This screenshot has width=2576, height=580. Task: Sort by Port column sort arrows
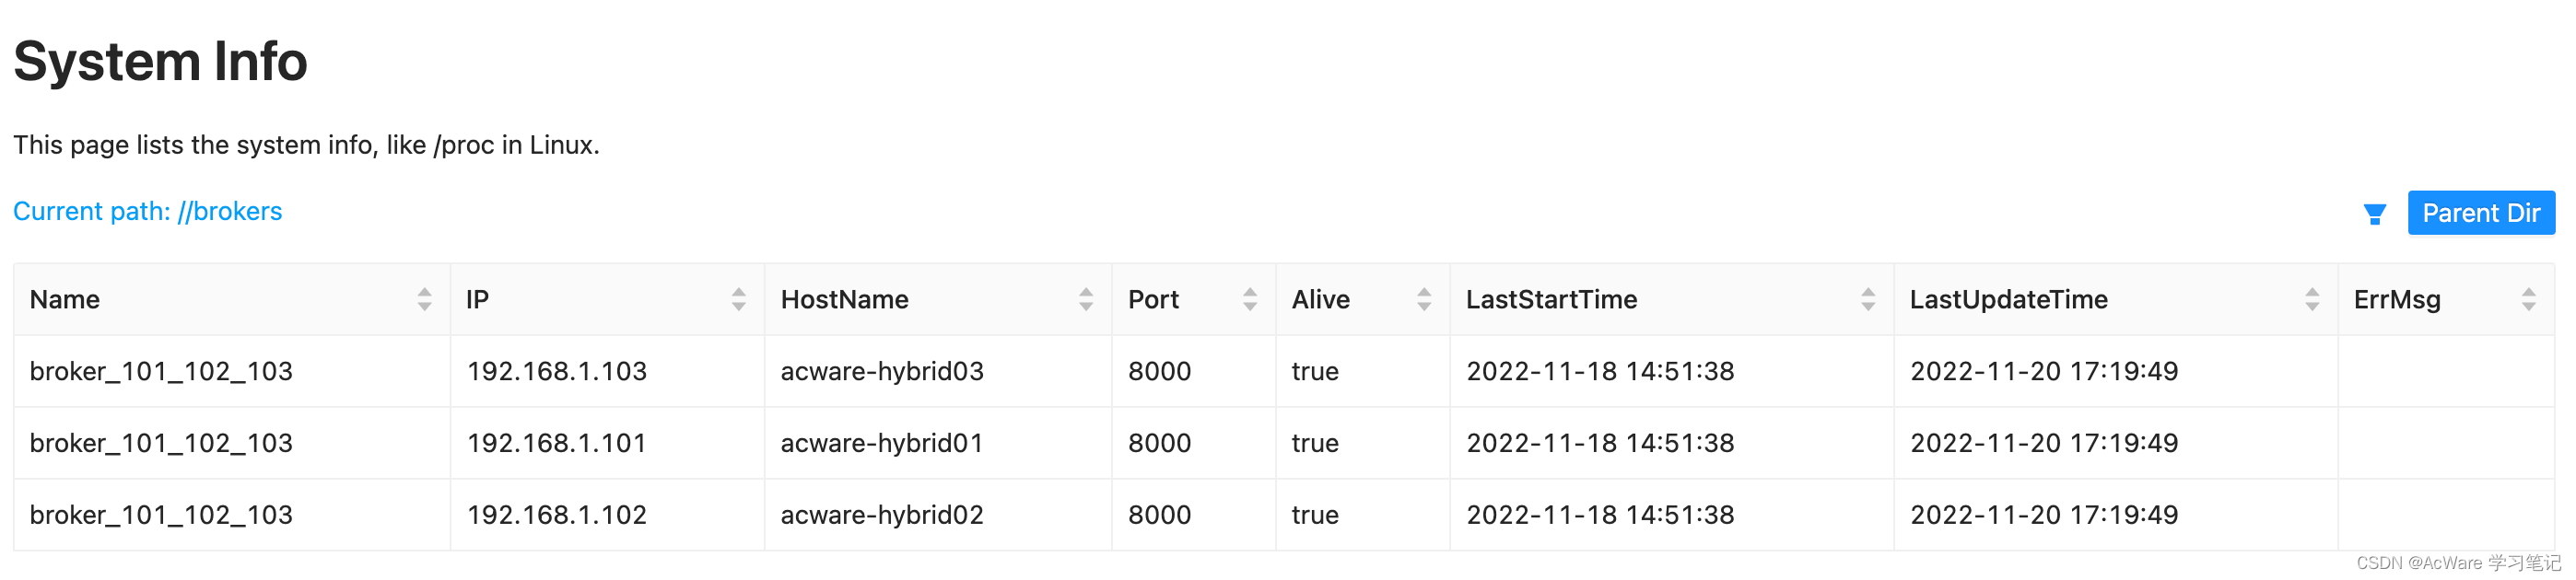(x=1249, y=299)
